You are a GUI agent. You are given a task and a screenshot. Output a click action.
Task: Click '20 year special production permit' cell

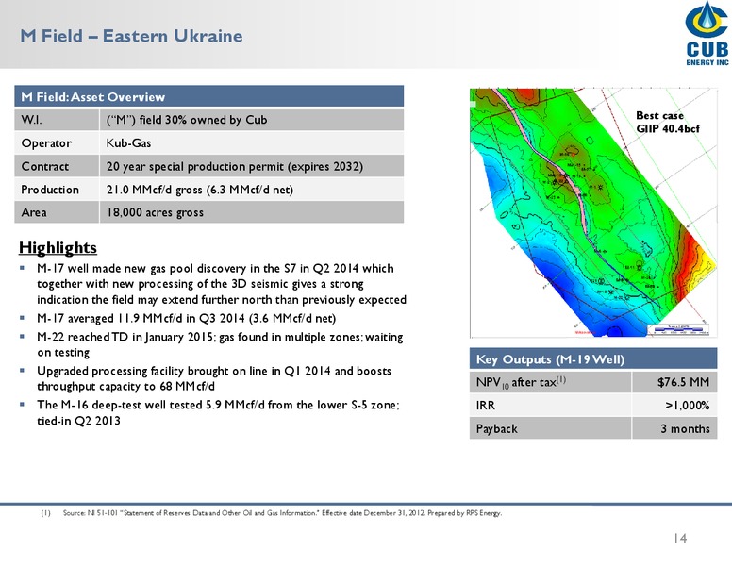pyautogui.click(x=252, y=166)
